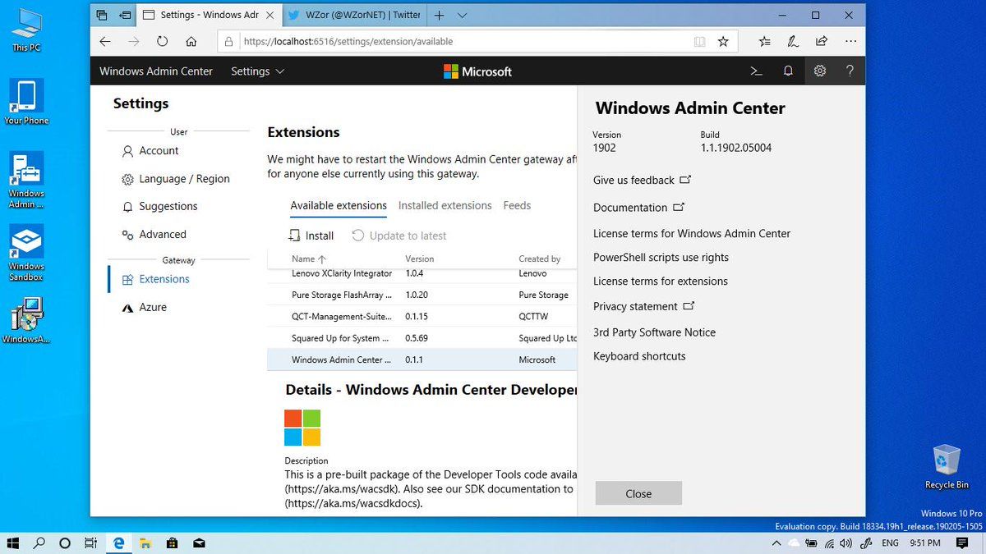Screen dimensions: 986x554
Task: Close the Windows Admin Center about pane
Action: click(638, 493)
